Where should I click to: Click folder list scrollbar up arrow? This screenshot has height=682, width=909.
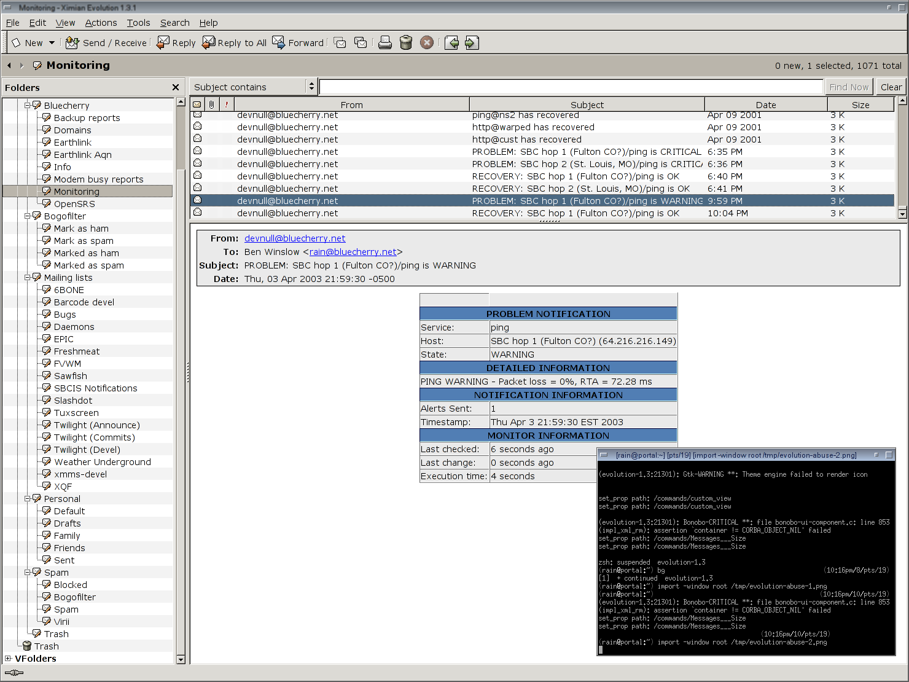(x=181, y=102)
